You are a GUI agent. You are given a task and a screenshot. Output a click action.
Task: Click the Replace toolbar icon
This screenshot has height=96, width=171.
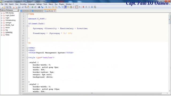tap(42, 7)
